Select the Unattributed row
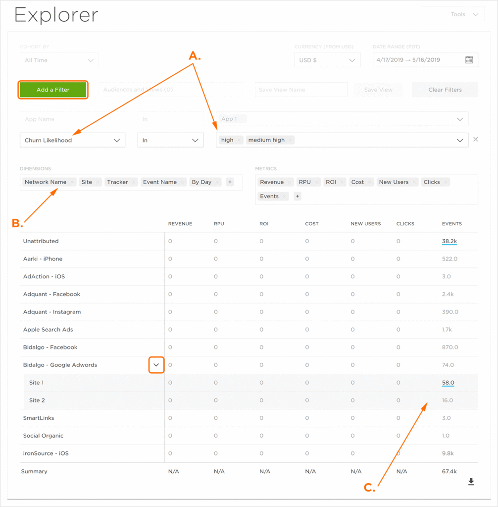 (249, 241)
